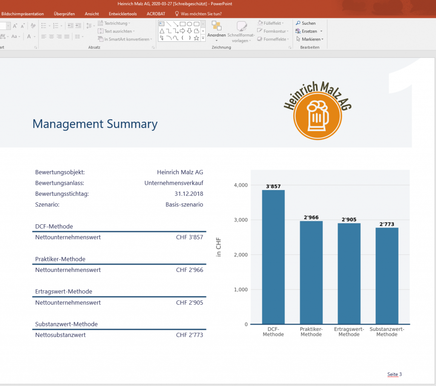Insert a text box shape from gallery
The height and width of the screenshot is (386, 436).
click(x=161, y=24)
